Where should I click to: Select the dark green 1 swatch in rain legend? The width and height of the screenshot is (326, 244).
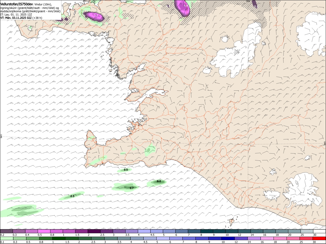point(59,238)
